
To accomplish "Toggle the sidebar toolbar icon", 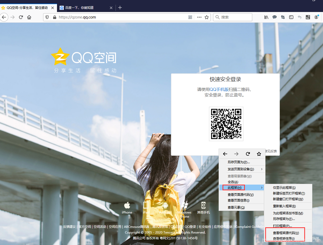I will click(x=291, y=17).
